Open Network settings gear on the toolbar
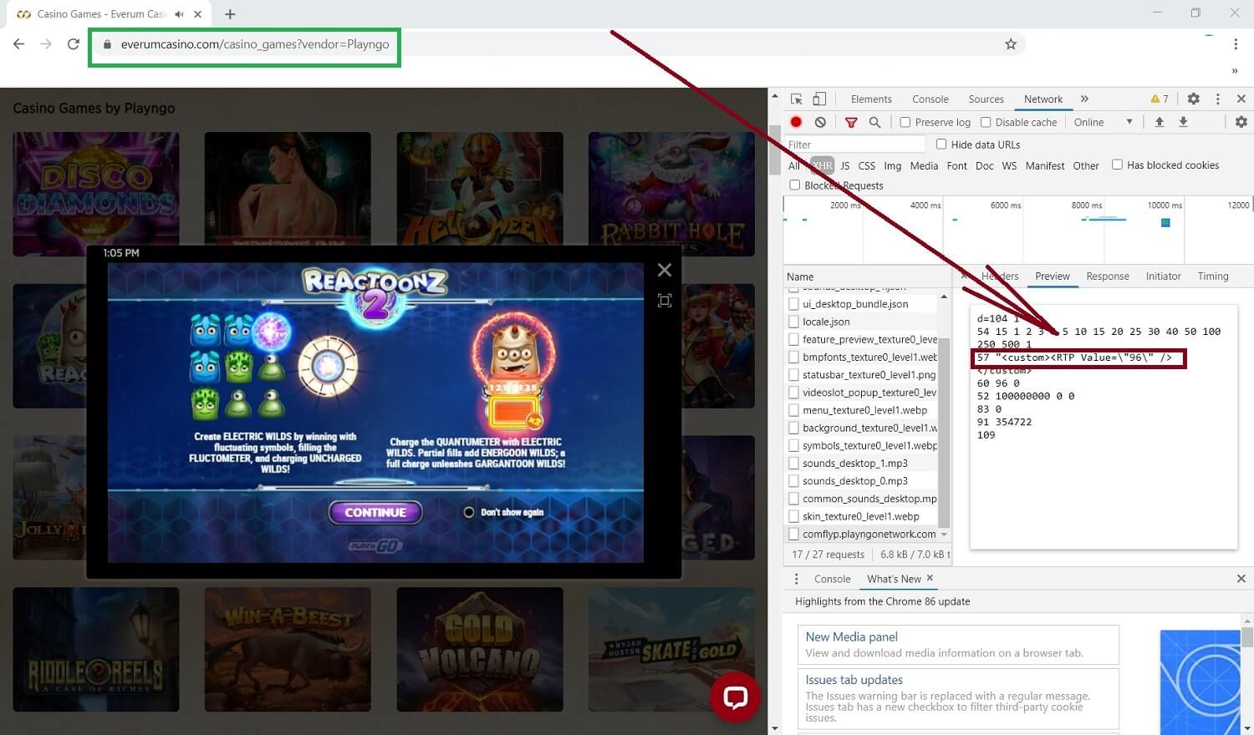 coord(1241,122)
